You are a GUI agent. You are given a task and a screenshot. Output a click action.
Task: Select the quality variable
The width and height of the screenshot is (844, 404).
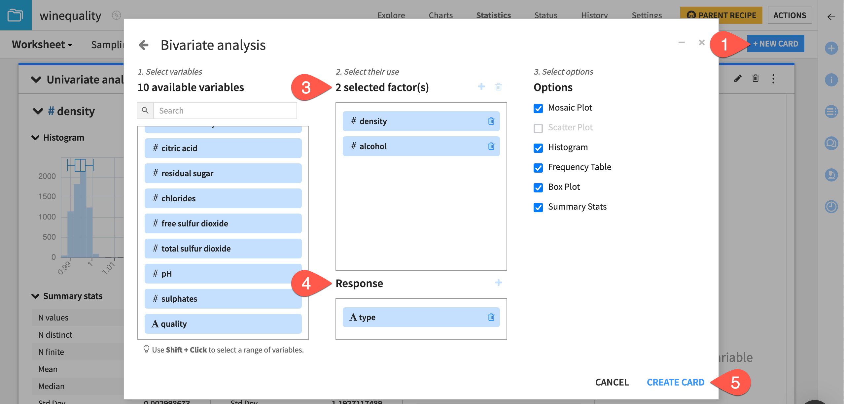tap(223, 324)
